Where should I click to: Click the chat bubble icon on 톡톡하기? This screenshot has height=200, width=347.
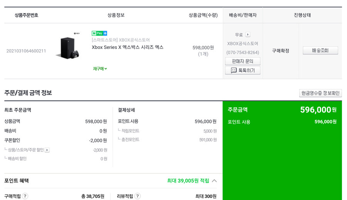(234, 71)
